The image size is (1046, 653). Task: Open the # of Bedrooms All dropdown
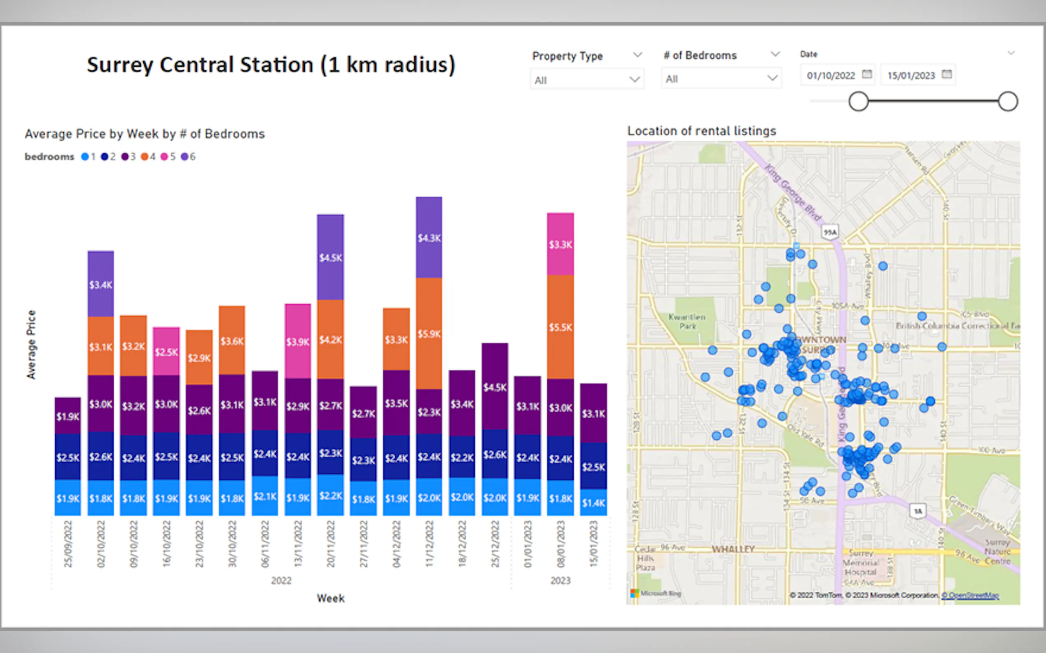pyautogui.click(x=721, y=79)
